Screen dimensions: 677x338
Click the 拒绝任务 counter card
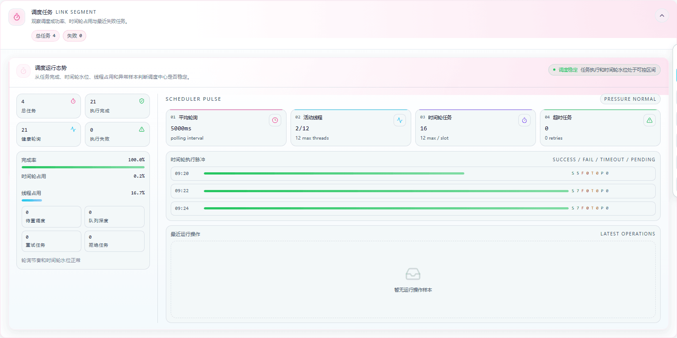click(115, 241)
